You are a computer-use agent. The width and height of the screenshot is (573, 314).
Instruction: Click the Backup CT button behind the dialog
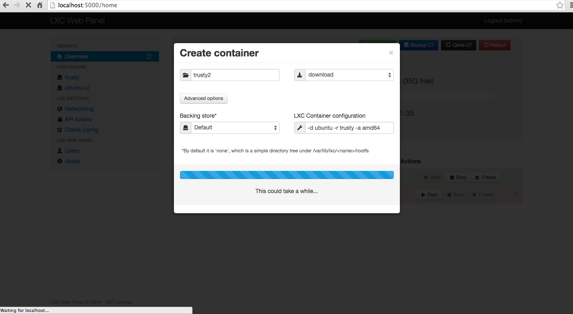[419, 45]
